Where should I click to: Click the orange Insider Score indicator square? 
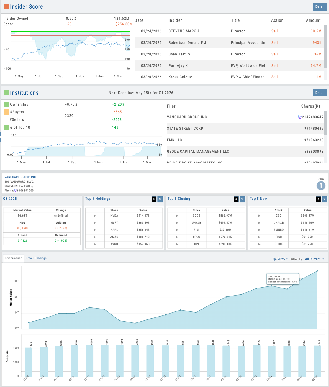coord(6,6)
